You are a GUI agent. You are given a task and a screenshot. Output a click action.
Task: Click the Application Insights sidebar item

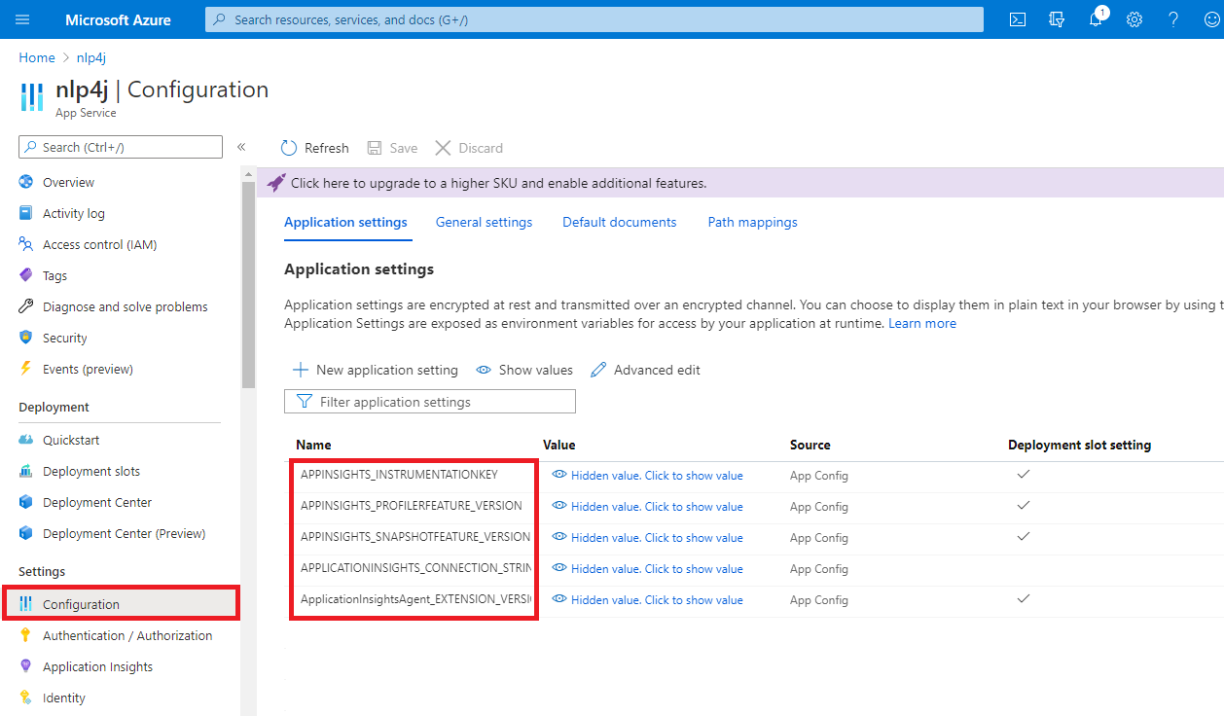[97, 666]
